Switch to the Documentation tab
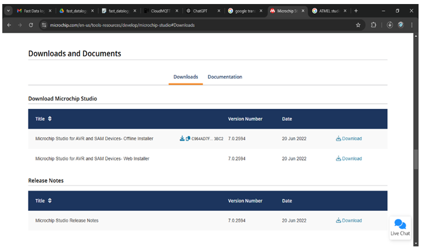 (x=225, y=77)
